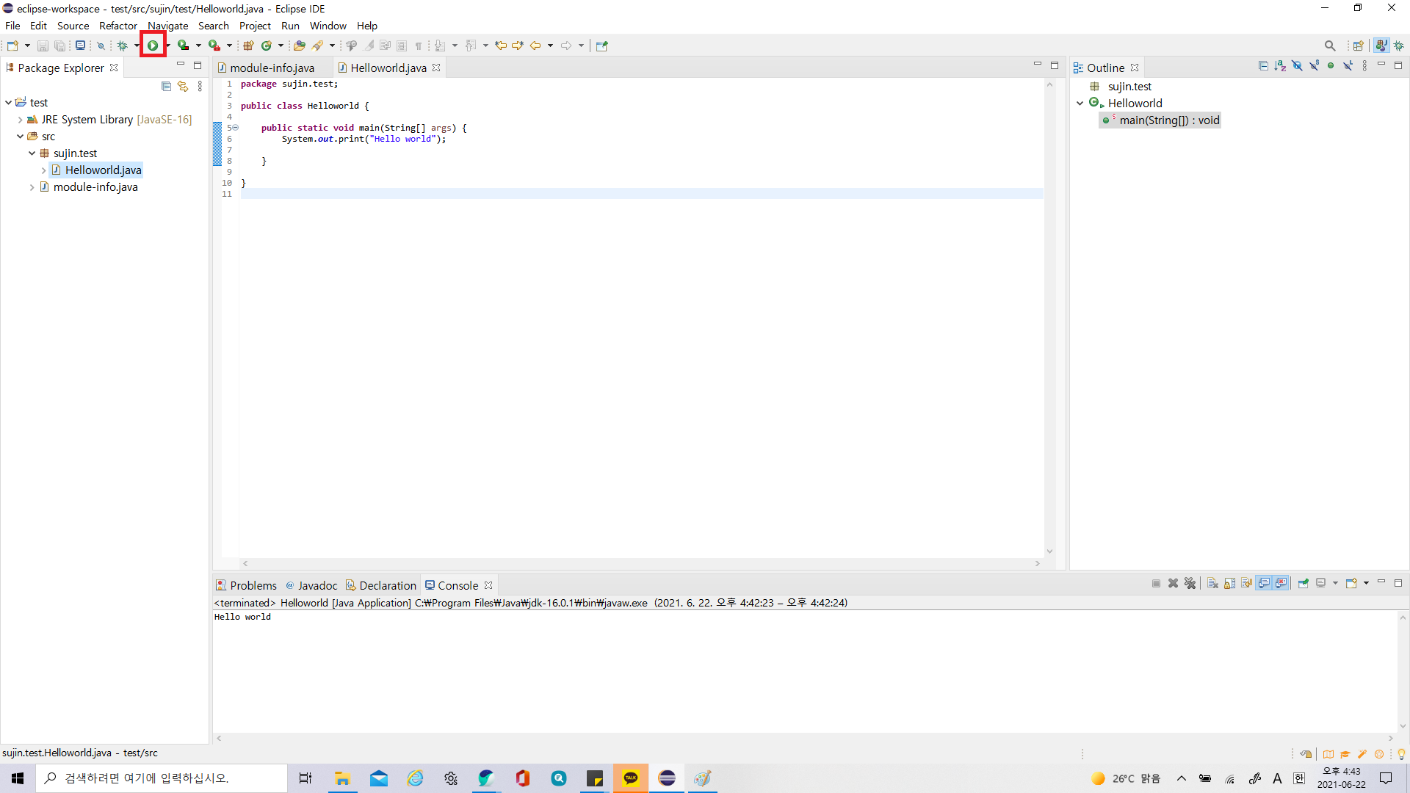Toggle Scroll Lock in Console toolbar
Image resolution: width=1410 pixels, height=793 pixels.
pos(1229,583)
